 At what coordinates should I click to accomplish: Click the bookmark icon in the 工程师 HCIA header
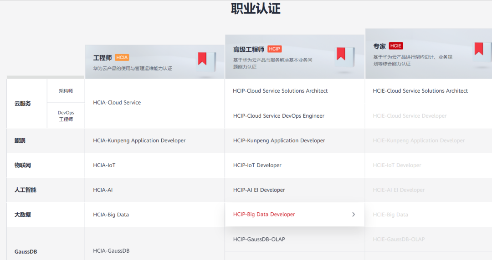pos(202,59)
